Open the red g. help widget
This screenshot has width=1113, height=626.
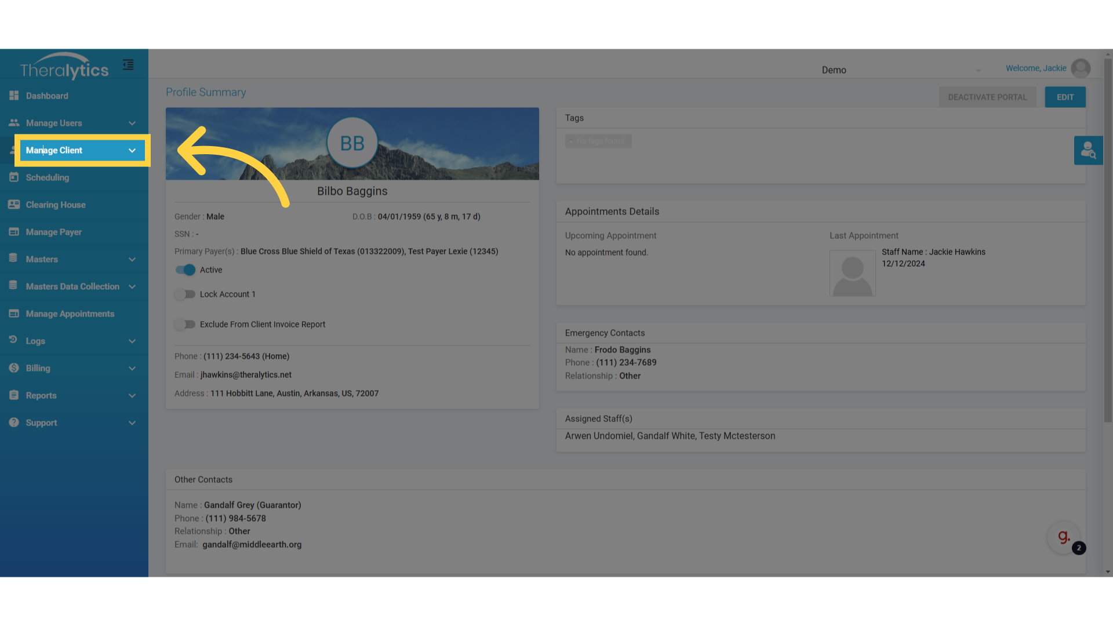[x=1064, y=537]
